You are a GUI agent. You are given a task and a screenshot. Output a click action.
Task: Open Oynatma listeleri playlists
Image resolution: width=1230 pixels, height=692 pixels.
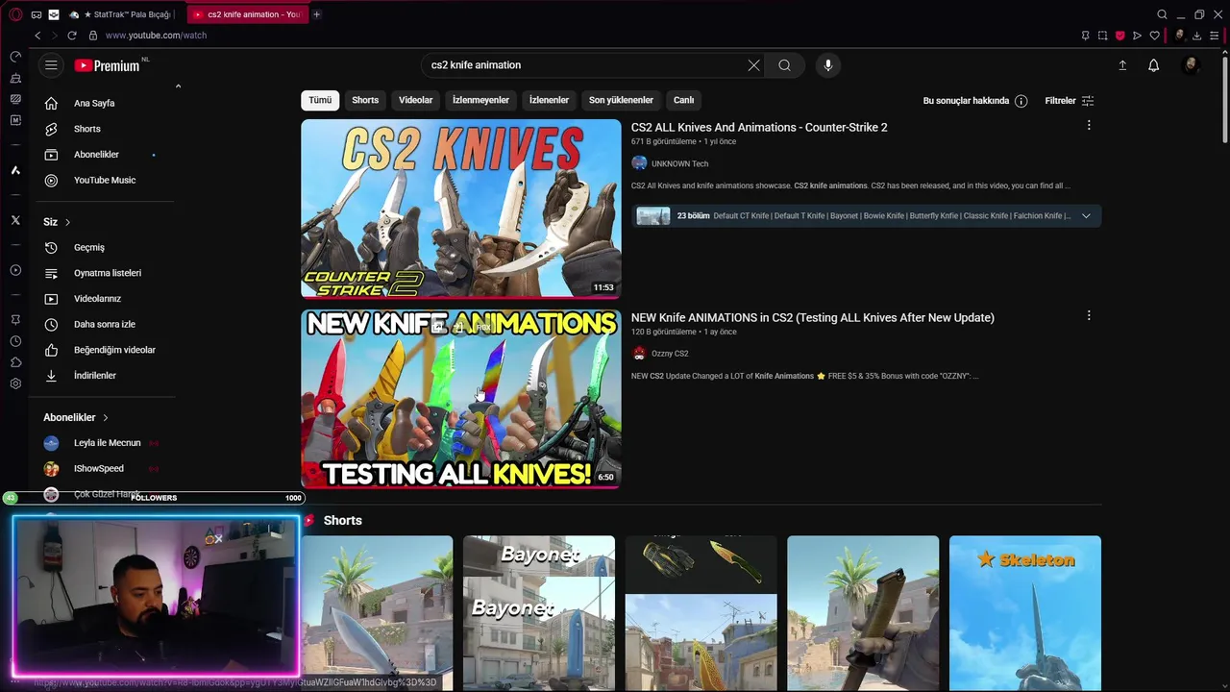(108, 273)
